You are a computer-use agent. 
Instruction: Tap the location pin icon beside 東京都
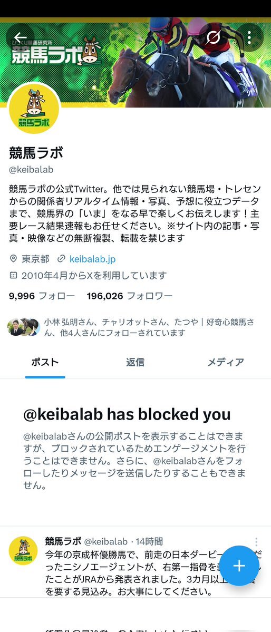(x=13, y=259)
